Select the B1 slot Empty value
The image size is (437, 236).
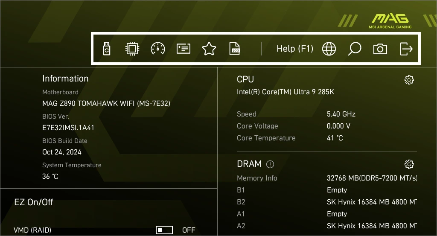[x=337, y=190]
